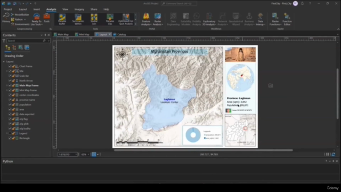Image resolution: width=341 pixels, height=192 pixels.
Task: Uncheck the title element visibility
Action: tap(10, 71)
